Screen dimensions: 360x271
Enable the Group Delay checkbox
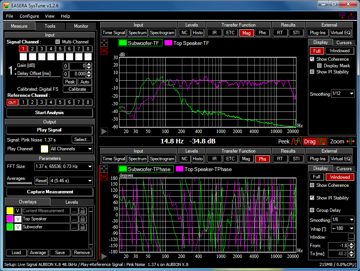point(313,210)
